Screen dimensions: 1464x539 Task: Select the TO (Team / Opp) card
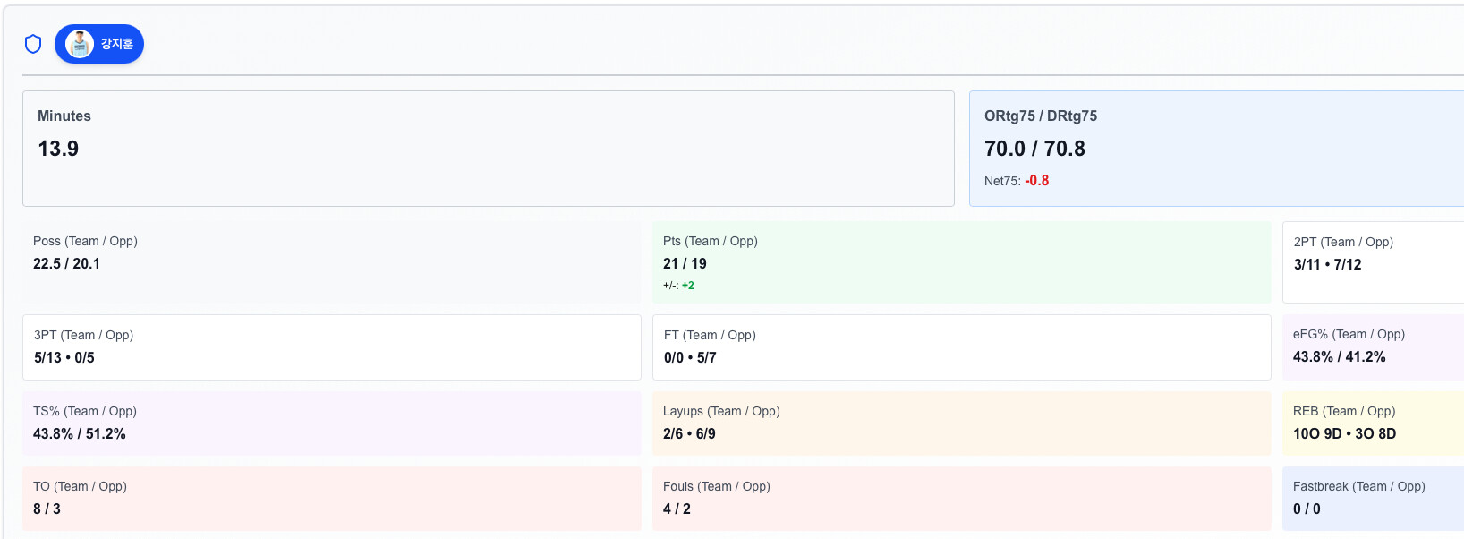(332, 499)
